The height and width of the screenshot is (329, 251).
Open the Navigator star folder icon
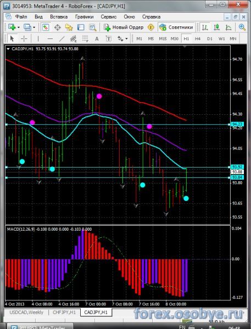(x=69, y=27)
